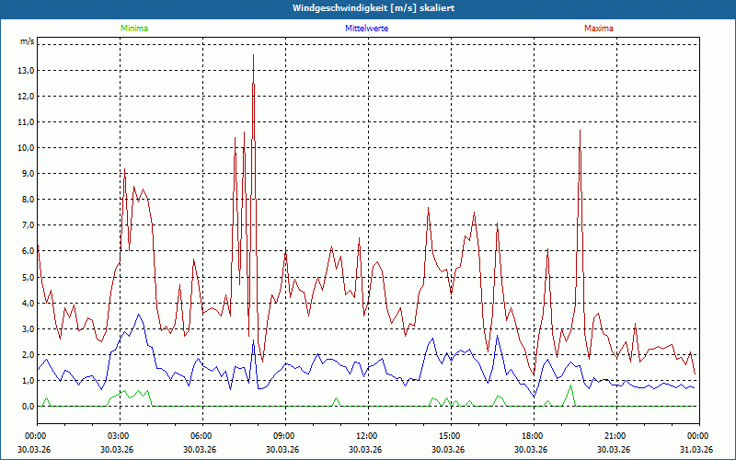
Task: Click the 9,0 y-axis value
Action: pyautogui.click(x=28, y=174)
